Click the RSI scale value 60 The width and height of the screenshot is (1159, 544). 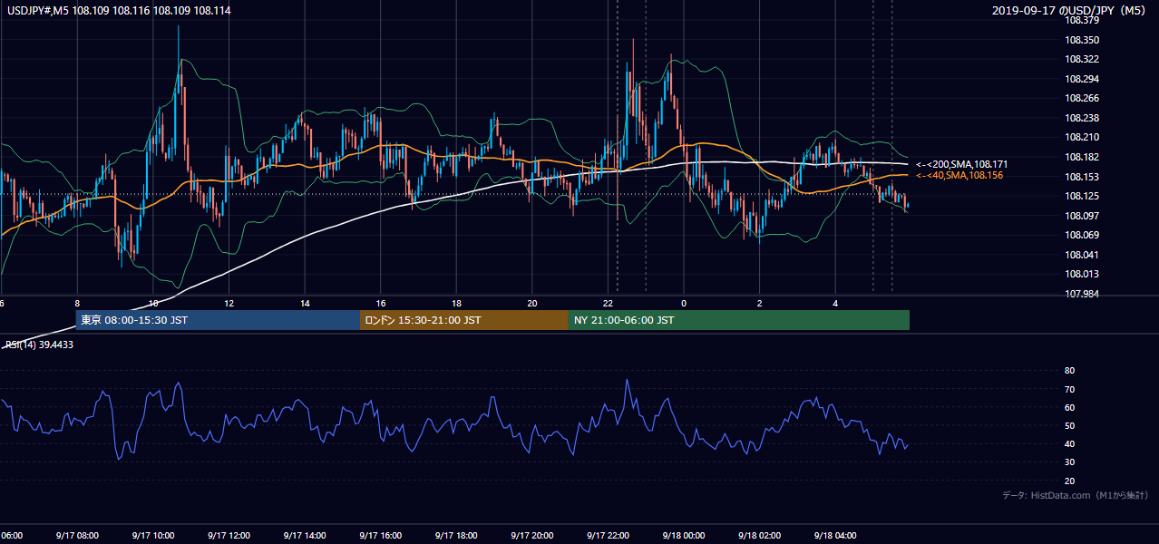click(x=1069, y=407)
